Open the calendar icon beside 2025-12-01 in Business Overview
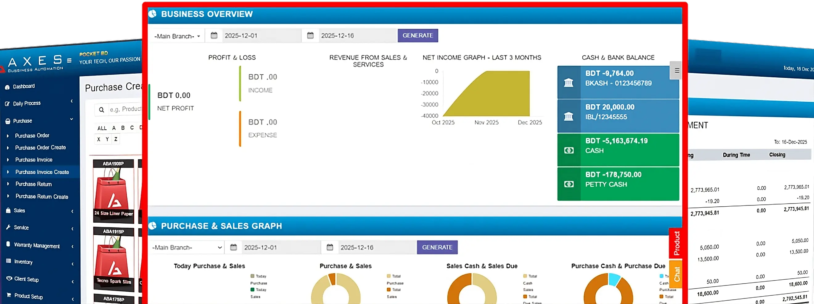The image size is (814, 304). tap(214, 35)
